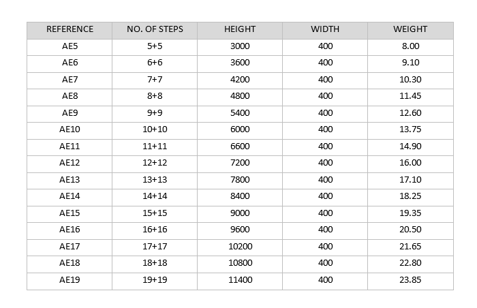Click the 10+10 steps cell
The width and height of the screenshot is (477, 308).
tap(155, 129)
